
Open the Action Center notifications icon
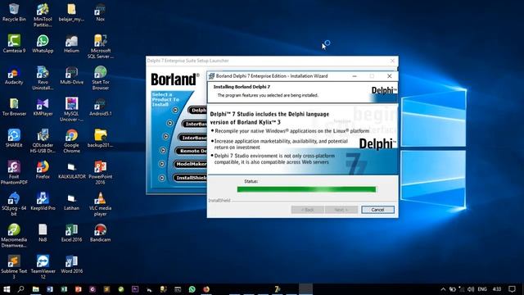(x=513, y=289)
